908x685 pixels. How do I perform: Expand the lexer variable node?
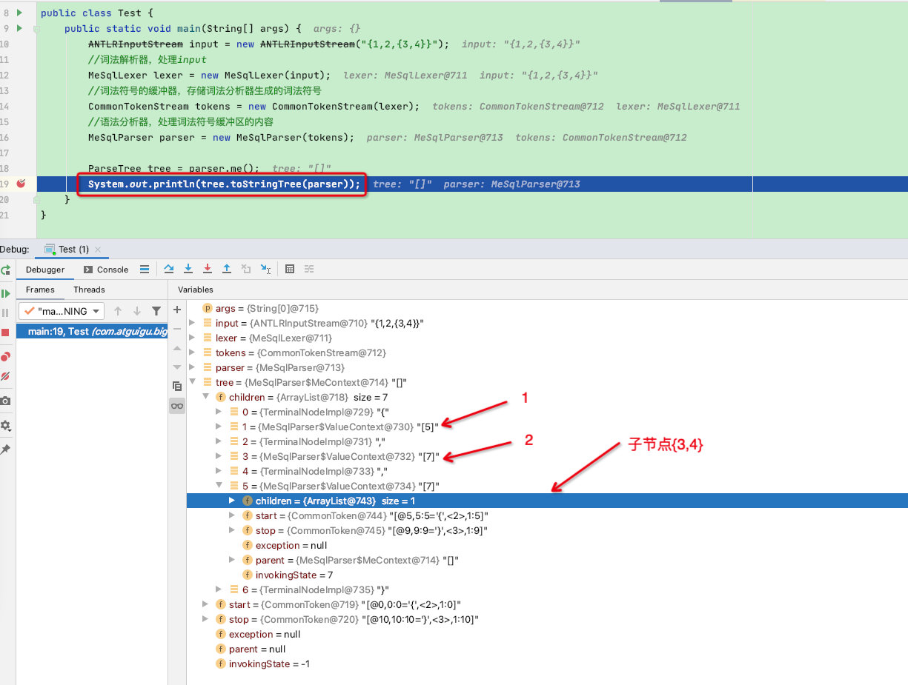point(193,338)
